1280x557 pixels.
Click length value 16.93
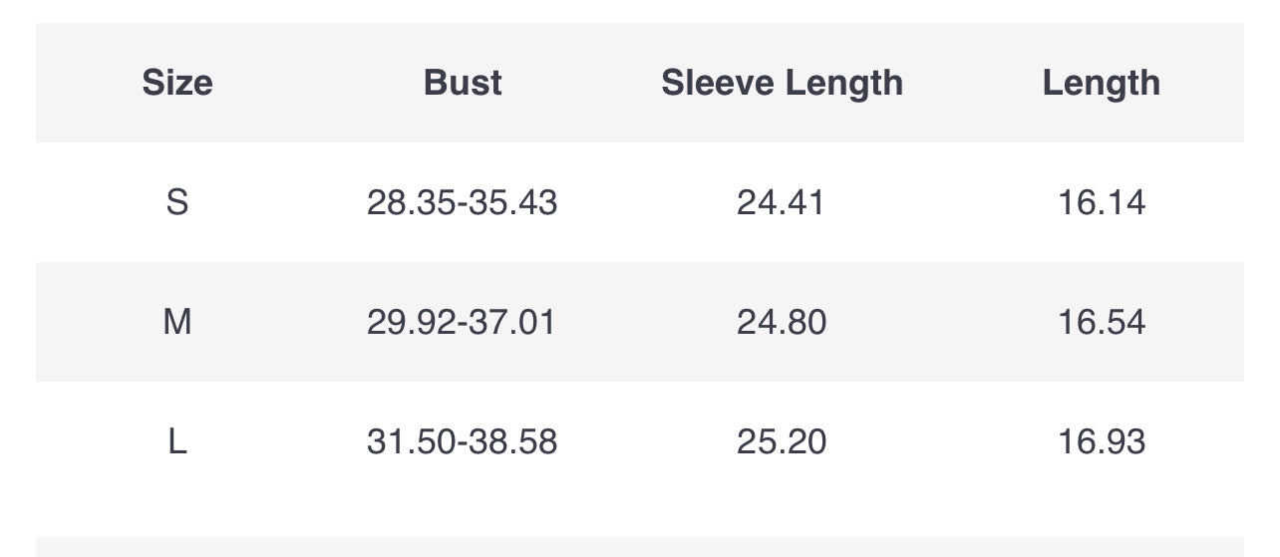click(1102, 441)
